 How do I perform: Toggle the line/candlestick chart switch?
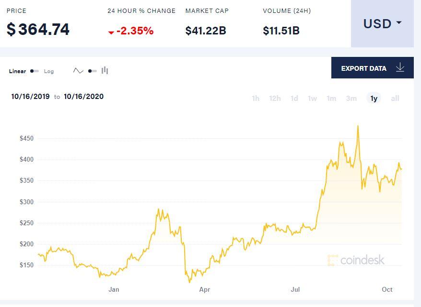point(93,71)
